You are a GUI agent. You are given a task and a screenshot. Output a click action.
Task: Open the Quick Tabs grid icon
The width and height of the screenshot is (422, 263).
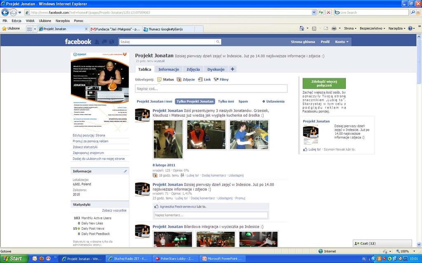point(29,29)
